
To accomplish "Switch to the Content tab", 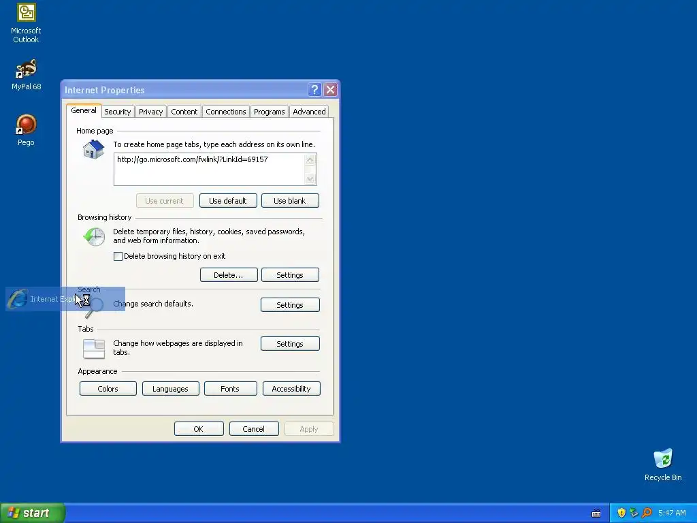I will [x=184, y=112].
